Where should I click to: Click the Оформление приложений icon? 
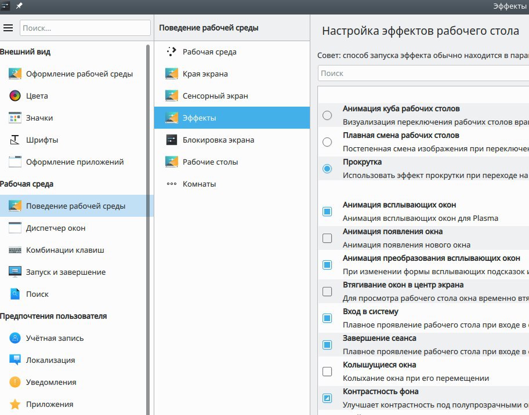click(x=15, y=162)
